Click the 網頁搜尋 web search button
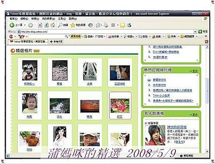Image resolution: width=215 pixels, height=164 pixels. pyautogui.click(x=76, y=37)
